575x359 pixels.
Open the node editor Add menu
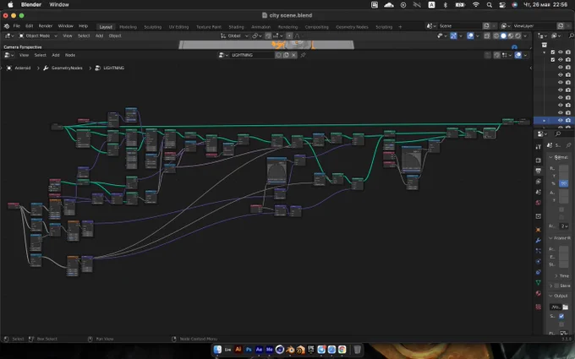(x=55, y=55)
